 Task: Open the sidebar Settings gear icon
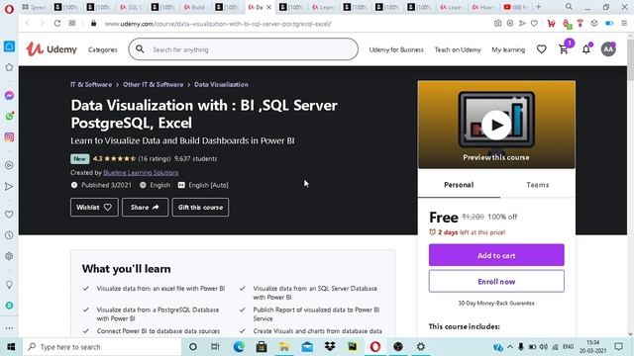pos(9,256)
